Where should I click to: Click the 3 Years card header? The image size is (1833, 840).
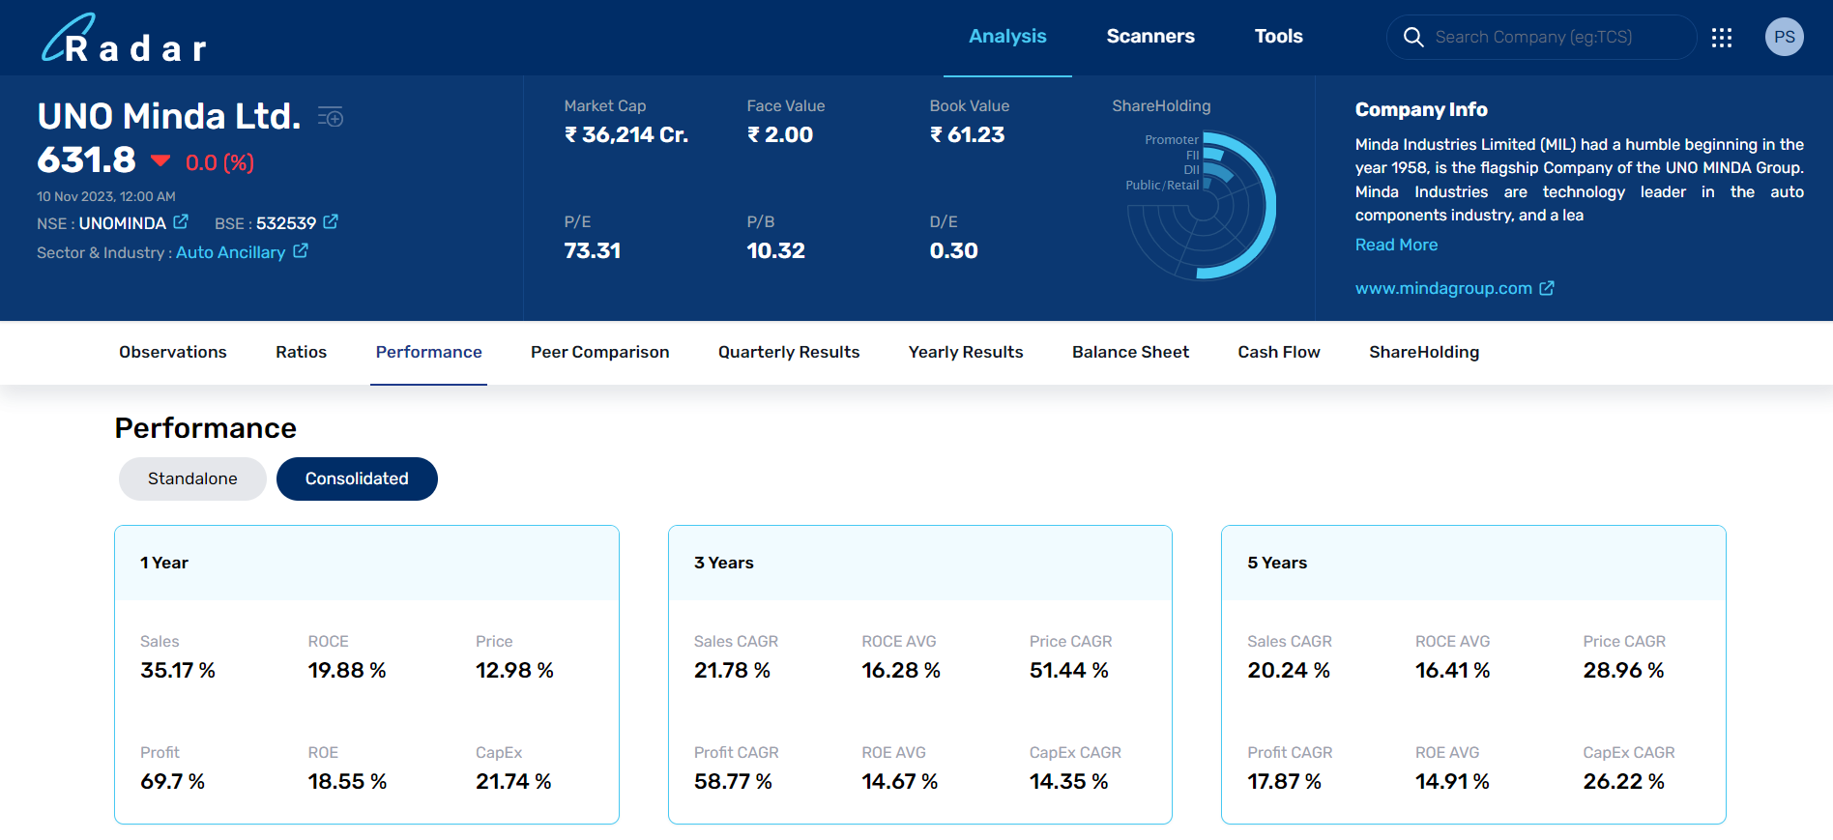pyautogui.click(x=919, y=563)
